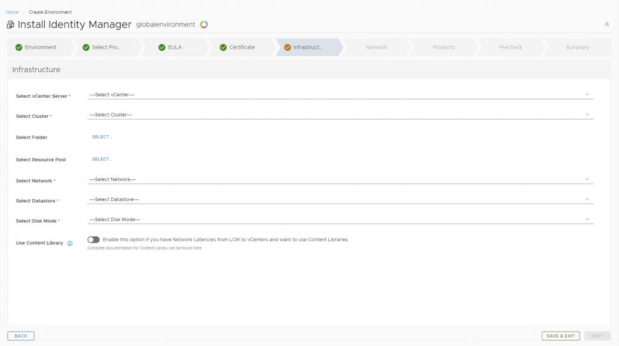
Task: Click the orange checkmark on Infrastructure step
Action: pos(287,47)
